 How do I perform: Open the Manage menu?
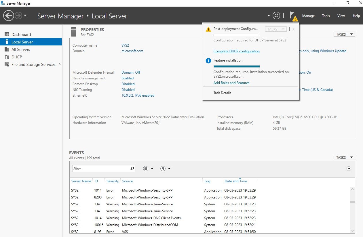click(308, 16)
